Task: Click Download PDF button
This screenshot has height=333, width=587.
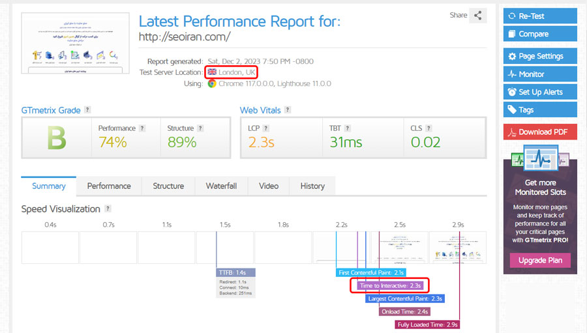Action: (x=540, y=132)
